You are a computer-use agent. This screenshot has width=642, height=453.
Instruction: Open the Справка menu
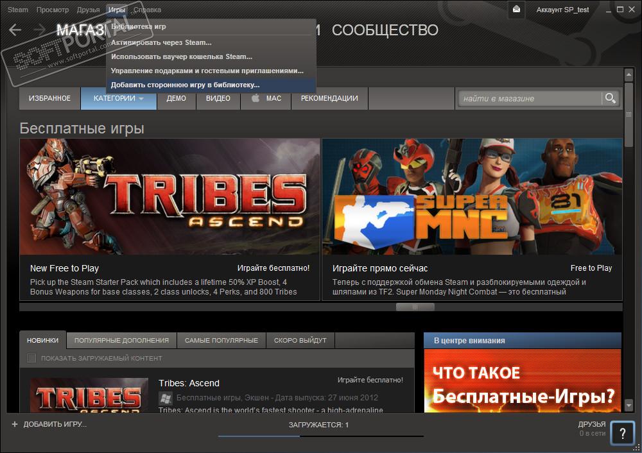point(147,10)
